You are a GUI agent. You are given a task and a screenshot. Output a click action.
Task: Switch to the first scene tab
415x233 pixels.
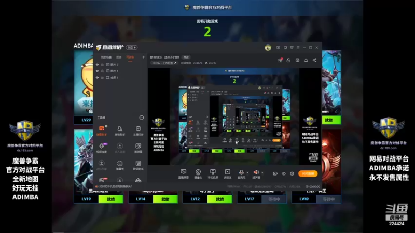pyautogui.click(x=106, y=57)
